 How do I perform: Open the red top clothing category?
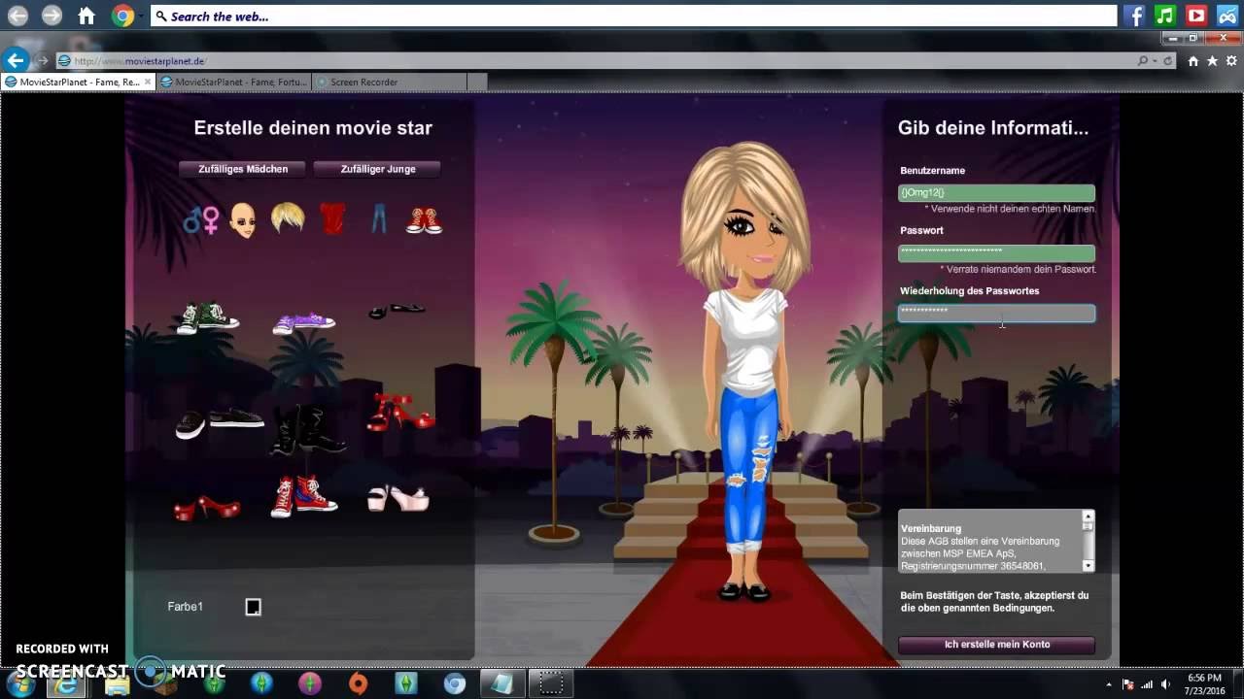pos(332,218)
